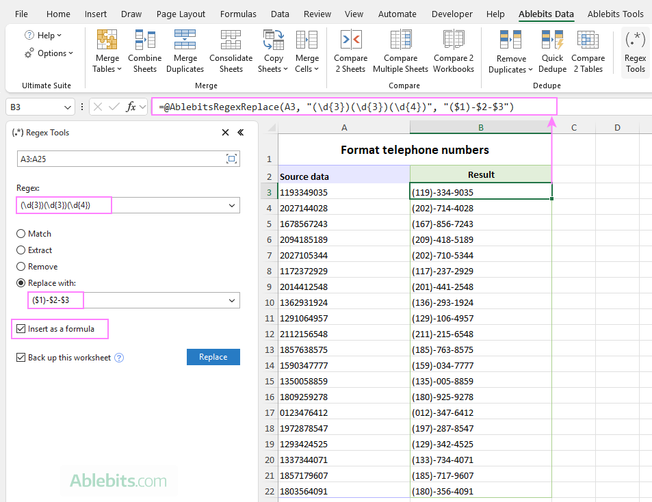Toggle the Regex Tools pane button
Viewport: 652px width, 502px height.
[x=636, y=51]
